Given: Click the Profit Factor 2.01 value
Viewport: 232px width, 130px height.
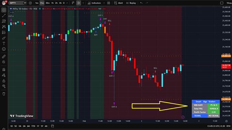Looking at the screenshot, I should tap(214, 112).
